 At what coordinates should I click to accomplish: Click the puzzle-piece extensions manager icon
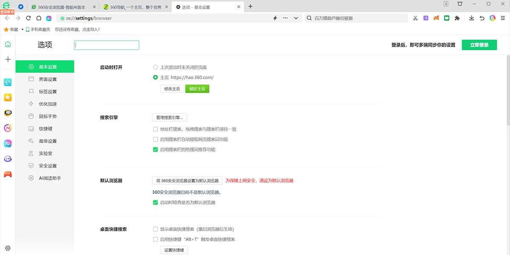click(x=457, y=18)
